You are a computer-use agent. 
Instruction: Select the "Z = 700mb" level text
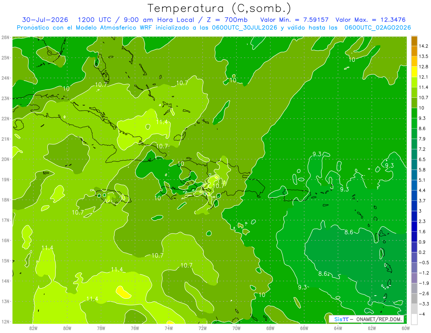tap(228, 20)
